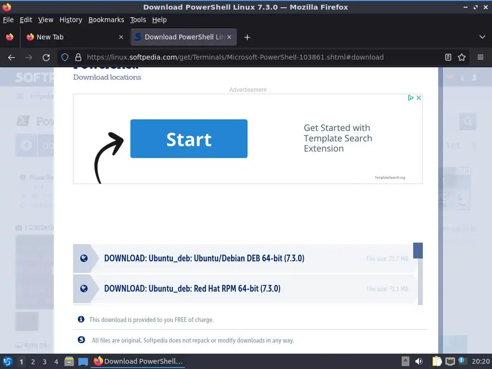The height and width of the screenshot is (369, 492).
Task: Click Get Started with Template Search Extension text
Action: (x=338, y=138)
